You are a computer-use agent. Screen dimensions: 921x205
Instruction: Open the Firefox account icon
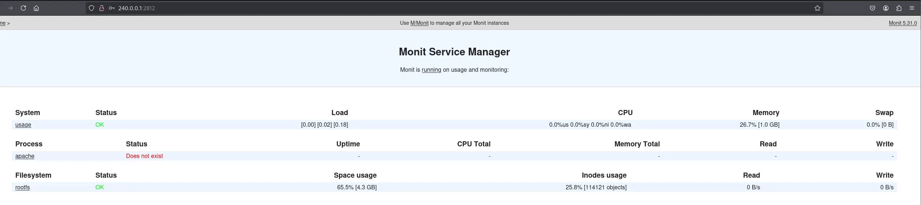click(x=886, y=8)
